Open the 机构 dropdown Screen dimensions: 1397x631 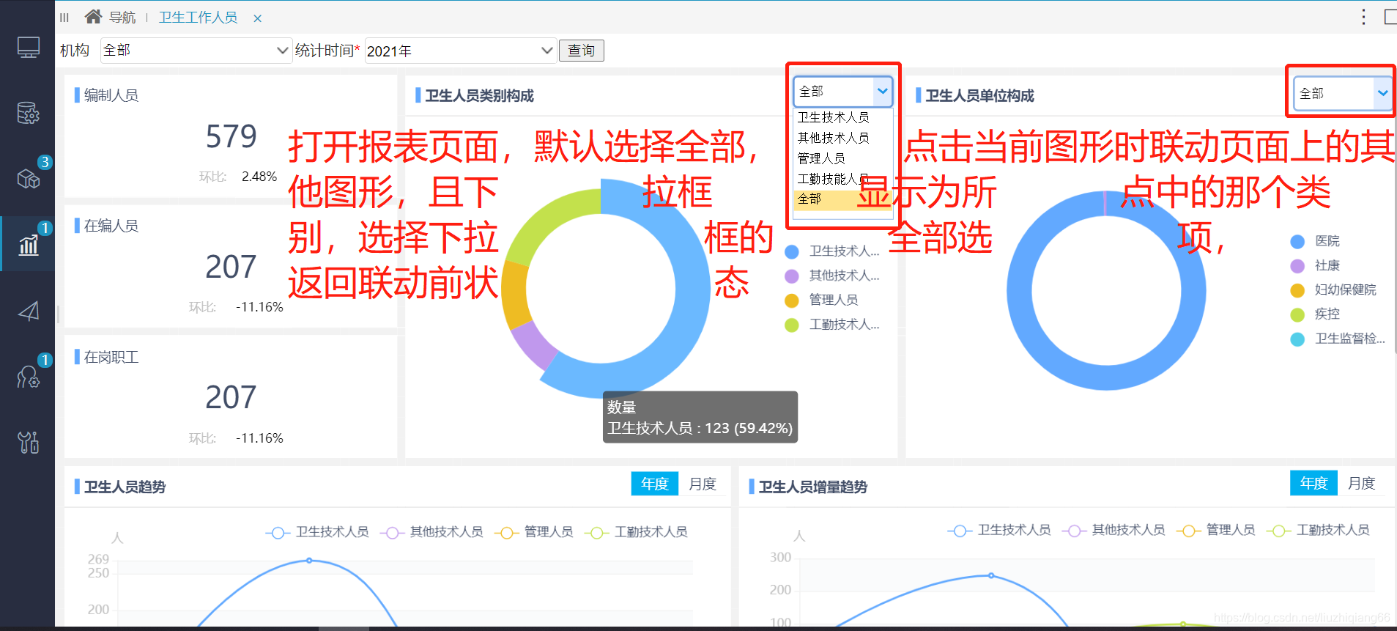pyautogui.click(x=196, y=51)
